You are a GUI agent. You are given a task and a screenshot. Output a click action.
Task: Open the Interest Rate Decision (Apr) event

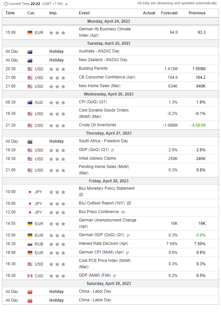point(104,244)
